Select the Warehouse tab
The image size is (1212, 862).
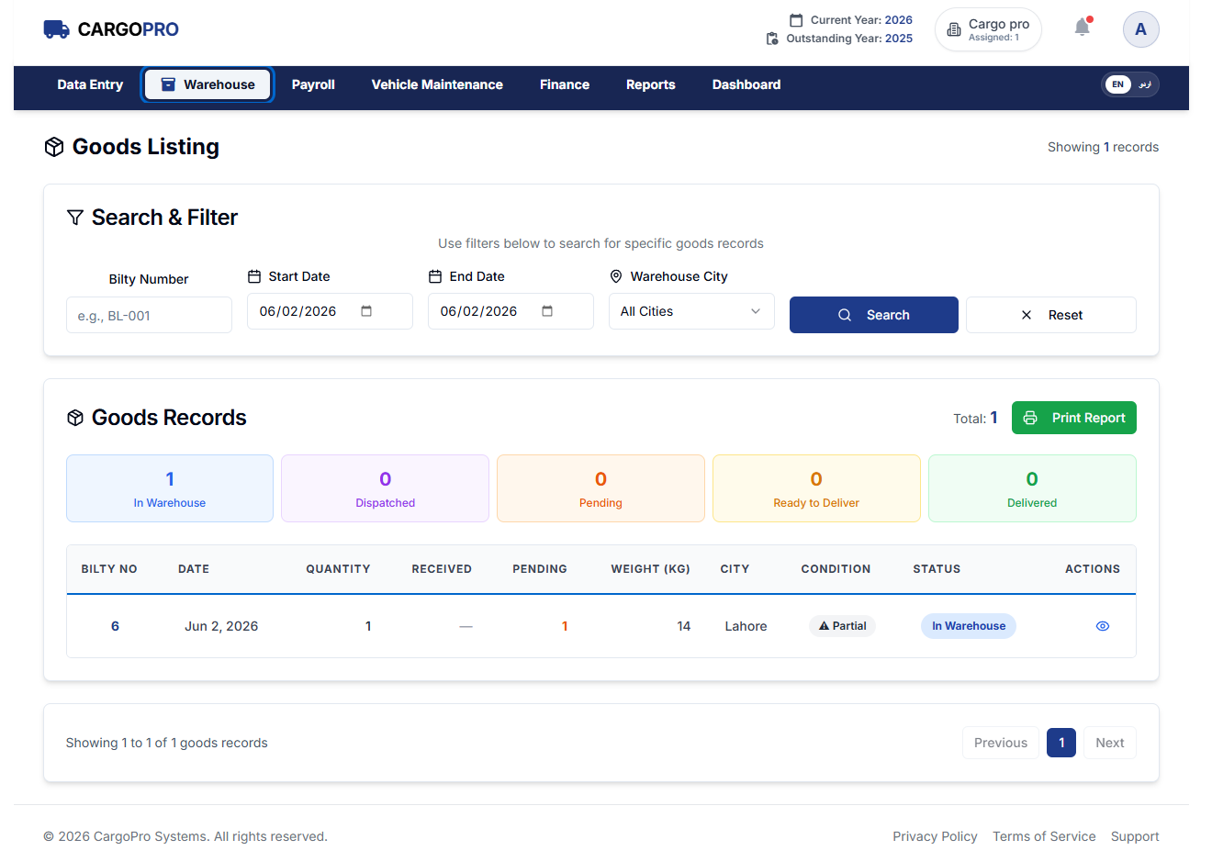pyautogui.click(x=208, y=84)
